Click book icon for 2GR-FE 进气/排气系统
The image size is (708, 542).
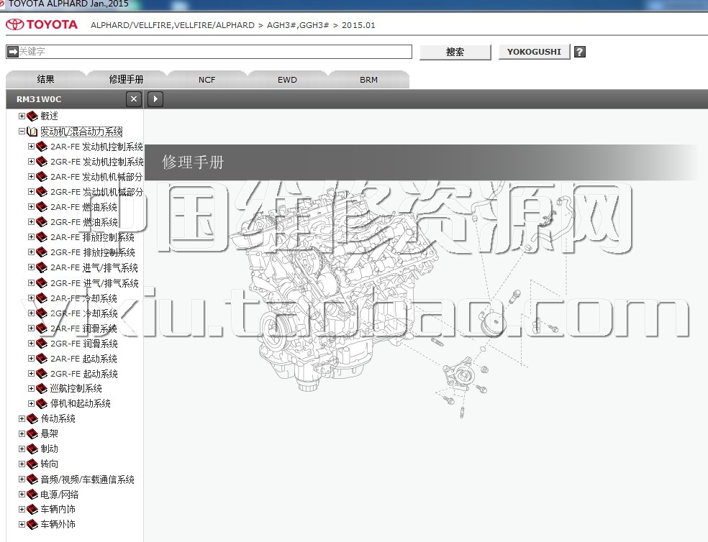pyautogui.click(x=42, y=283)
